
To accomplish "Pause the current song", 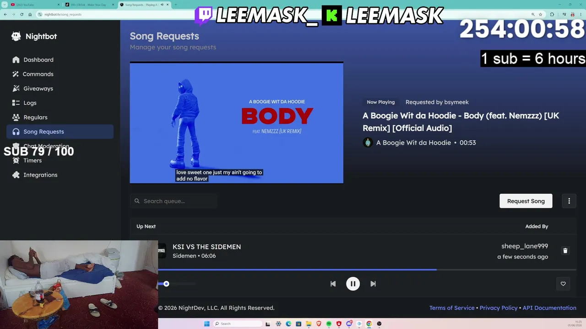I will [353, 284].
